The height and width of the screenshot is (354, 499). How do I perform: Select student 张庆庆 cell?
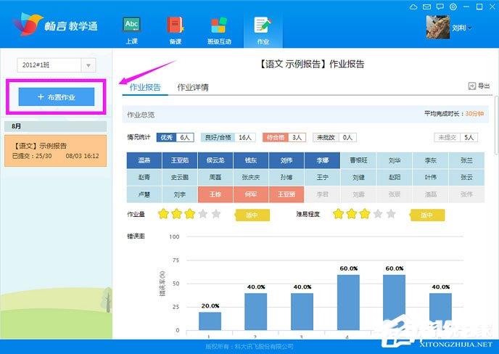[x=251, y=177]
